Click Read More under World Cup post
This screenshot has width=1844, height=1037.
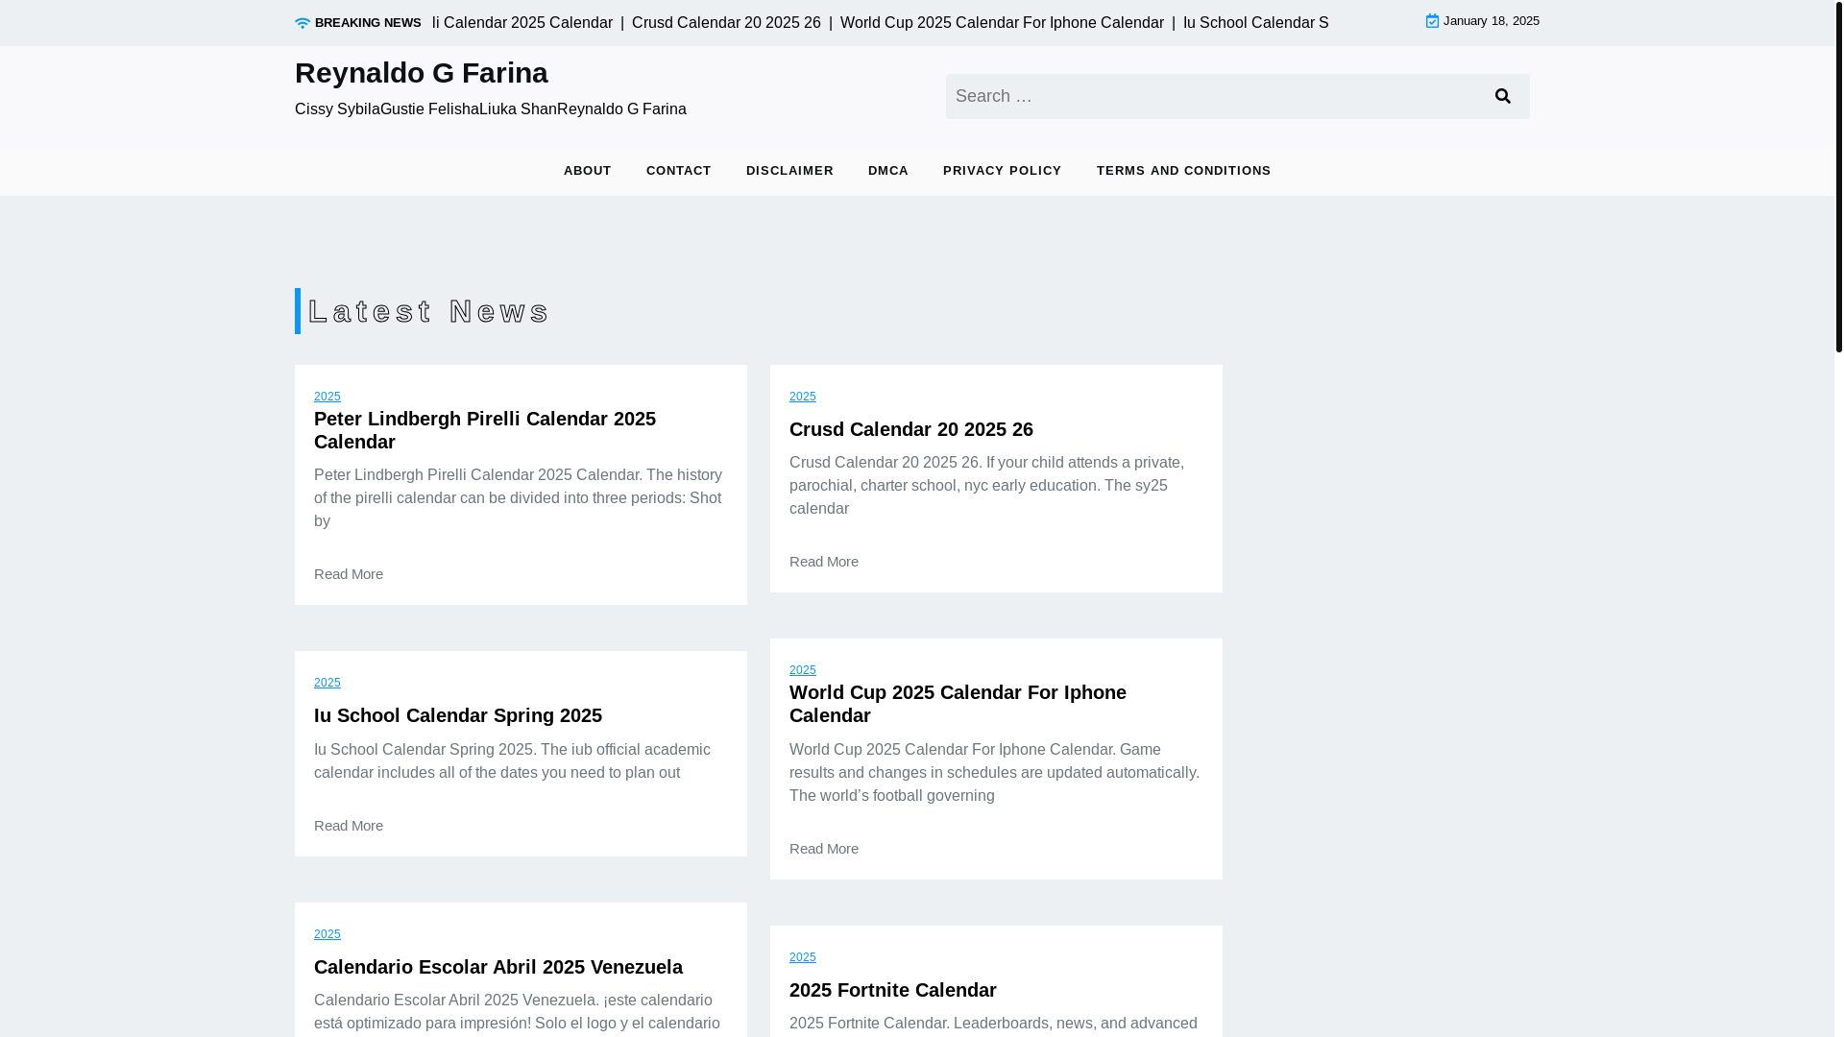[823, 849]
